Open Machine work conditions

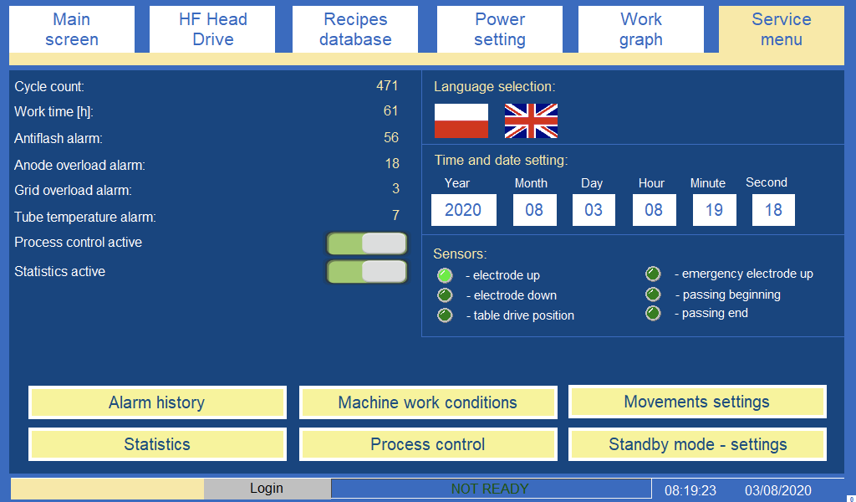click(x=427, y=402)
